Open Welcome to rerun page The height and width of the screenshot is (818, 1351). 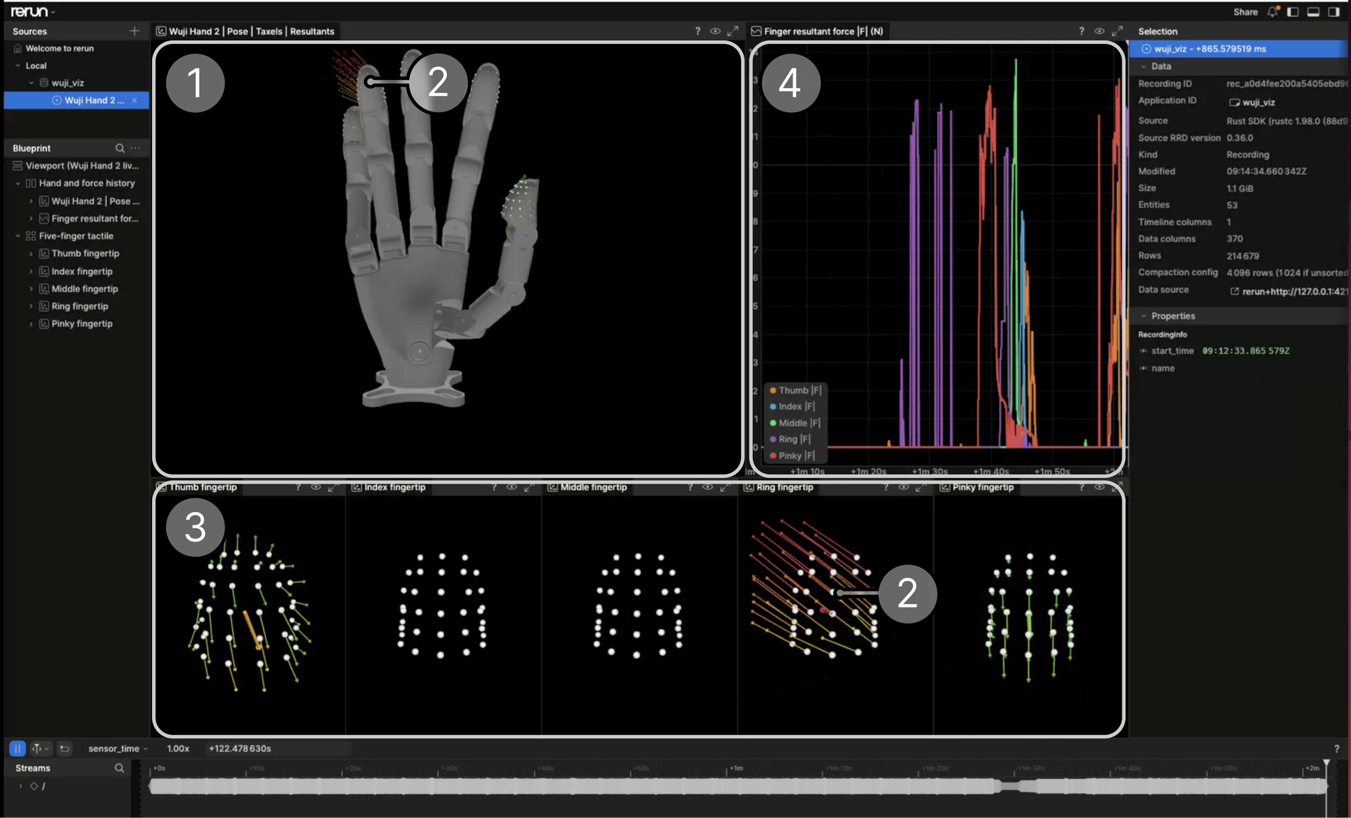[60, 49]
